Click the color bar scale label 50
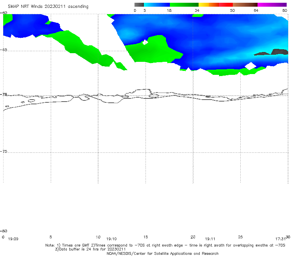Screen dimensions: 291x256 pos(232,11)
